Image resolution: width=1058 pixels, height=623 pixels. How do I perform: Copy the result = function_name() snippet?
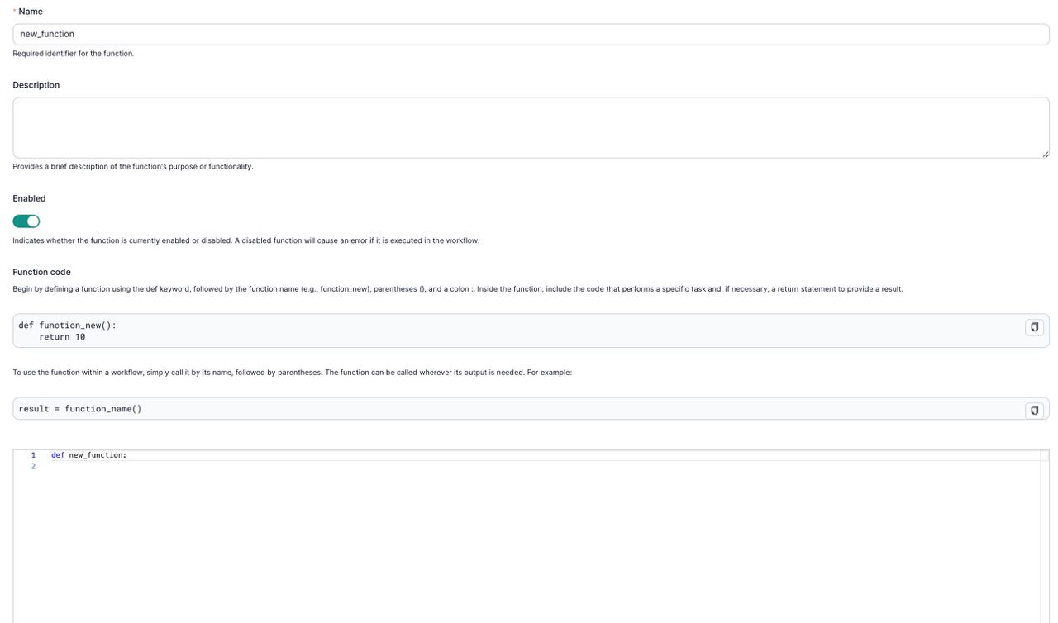[1034, 411]
